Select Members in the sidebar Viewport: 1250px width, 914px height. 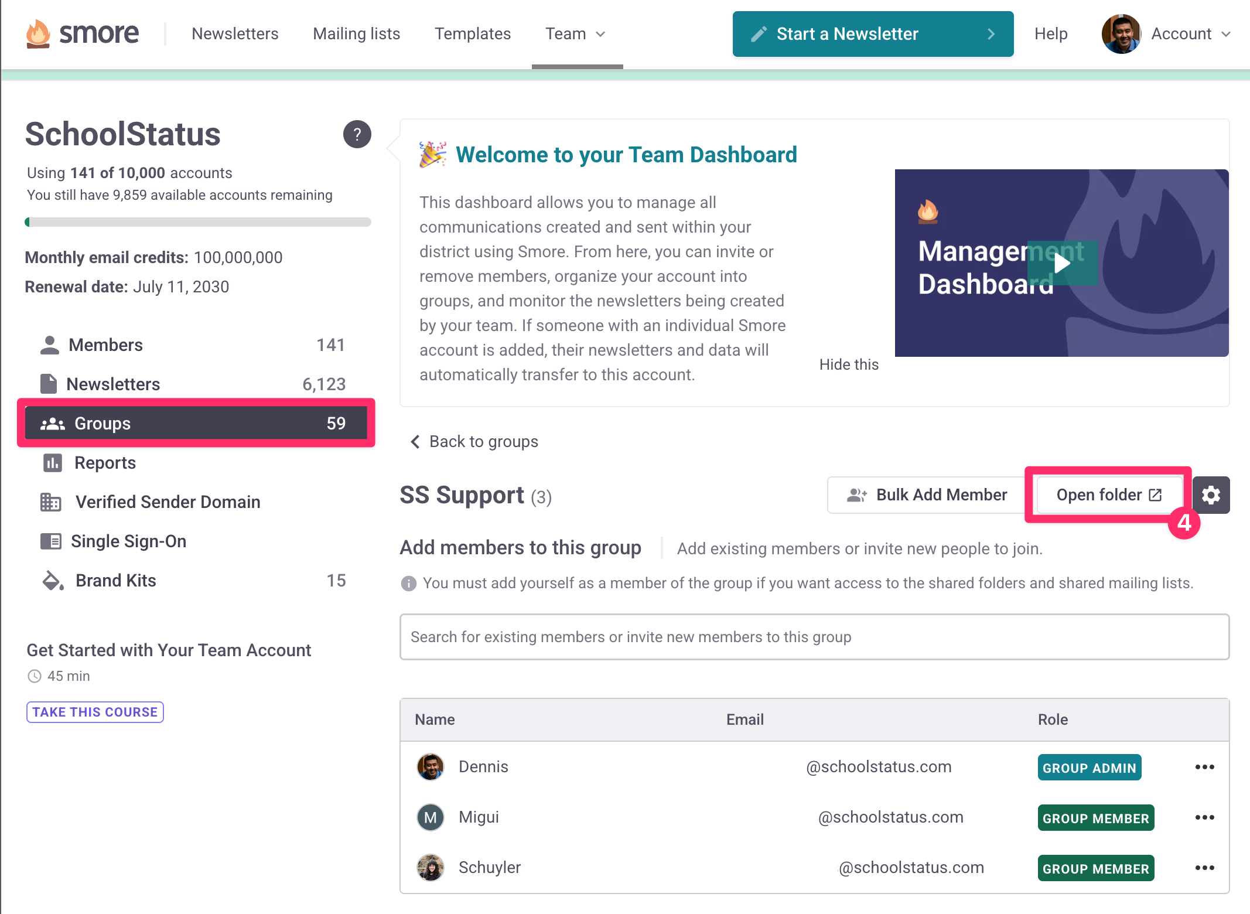tap(105, 345)
